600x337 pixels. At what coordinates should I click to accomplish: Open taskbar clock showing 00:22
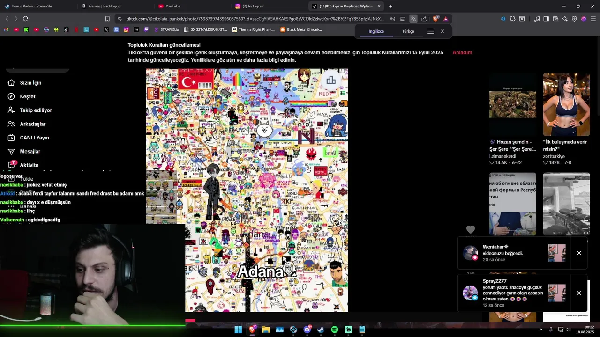[x=585, y=330]
